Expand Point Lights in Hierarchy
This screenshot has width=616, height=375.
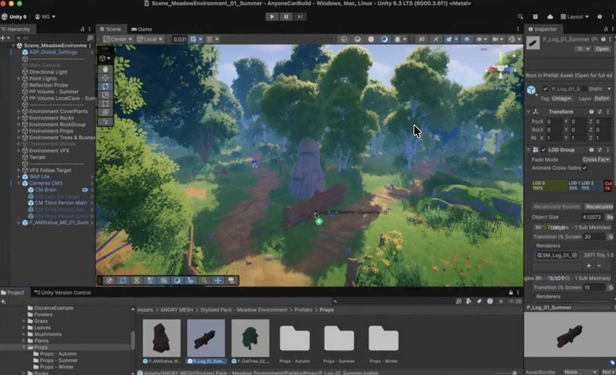pyautogui.click(x=19, y=79)
